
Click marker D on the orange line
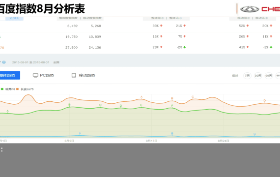click(x=265, y=101)
